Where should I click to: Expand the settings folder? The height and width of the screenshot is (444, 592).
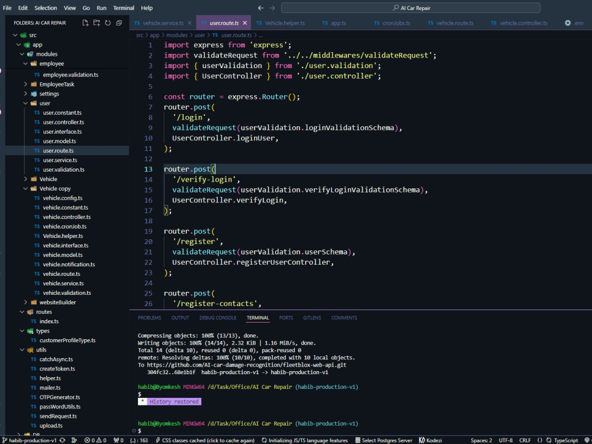25,94
